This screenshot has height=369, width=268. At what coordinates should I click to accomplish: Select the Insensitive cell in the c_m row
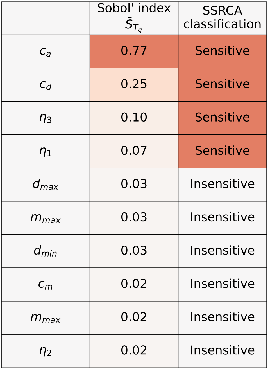(222, 284)
